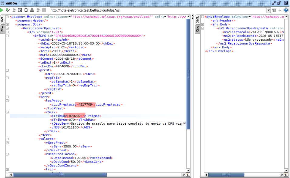Recreate default request from schema icon
Screen dimensions: 290x178
[20, 10]
